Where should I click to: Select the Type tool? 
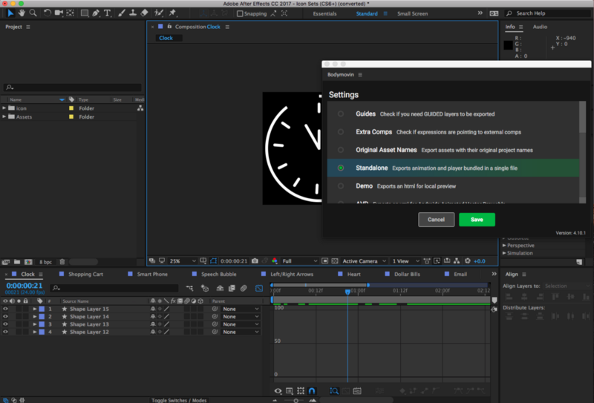[x=107, y=13]
